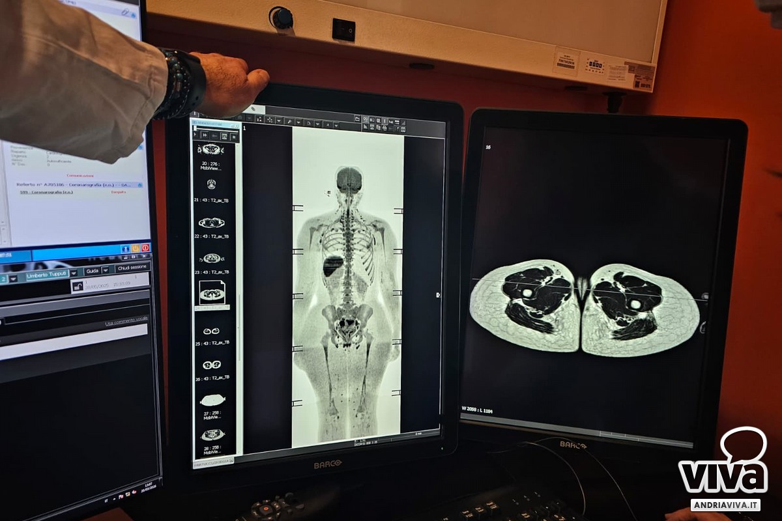Click the open folder icon in toolbar
The width and height of the screenshot is (782, 521).
coord(357,119)
